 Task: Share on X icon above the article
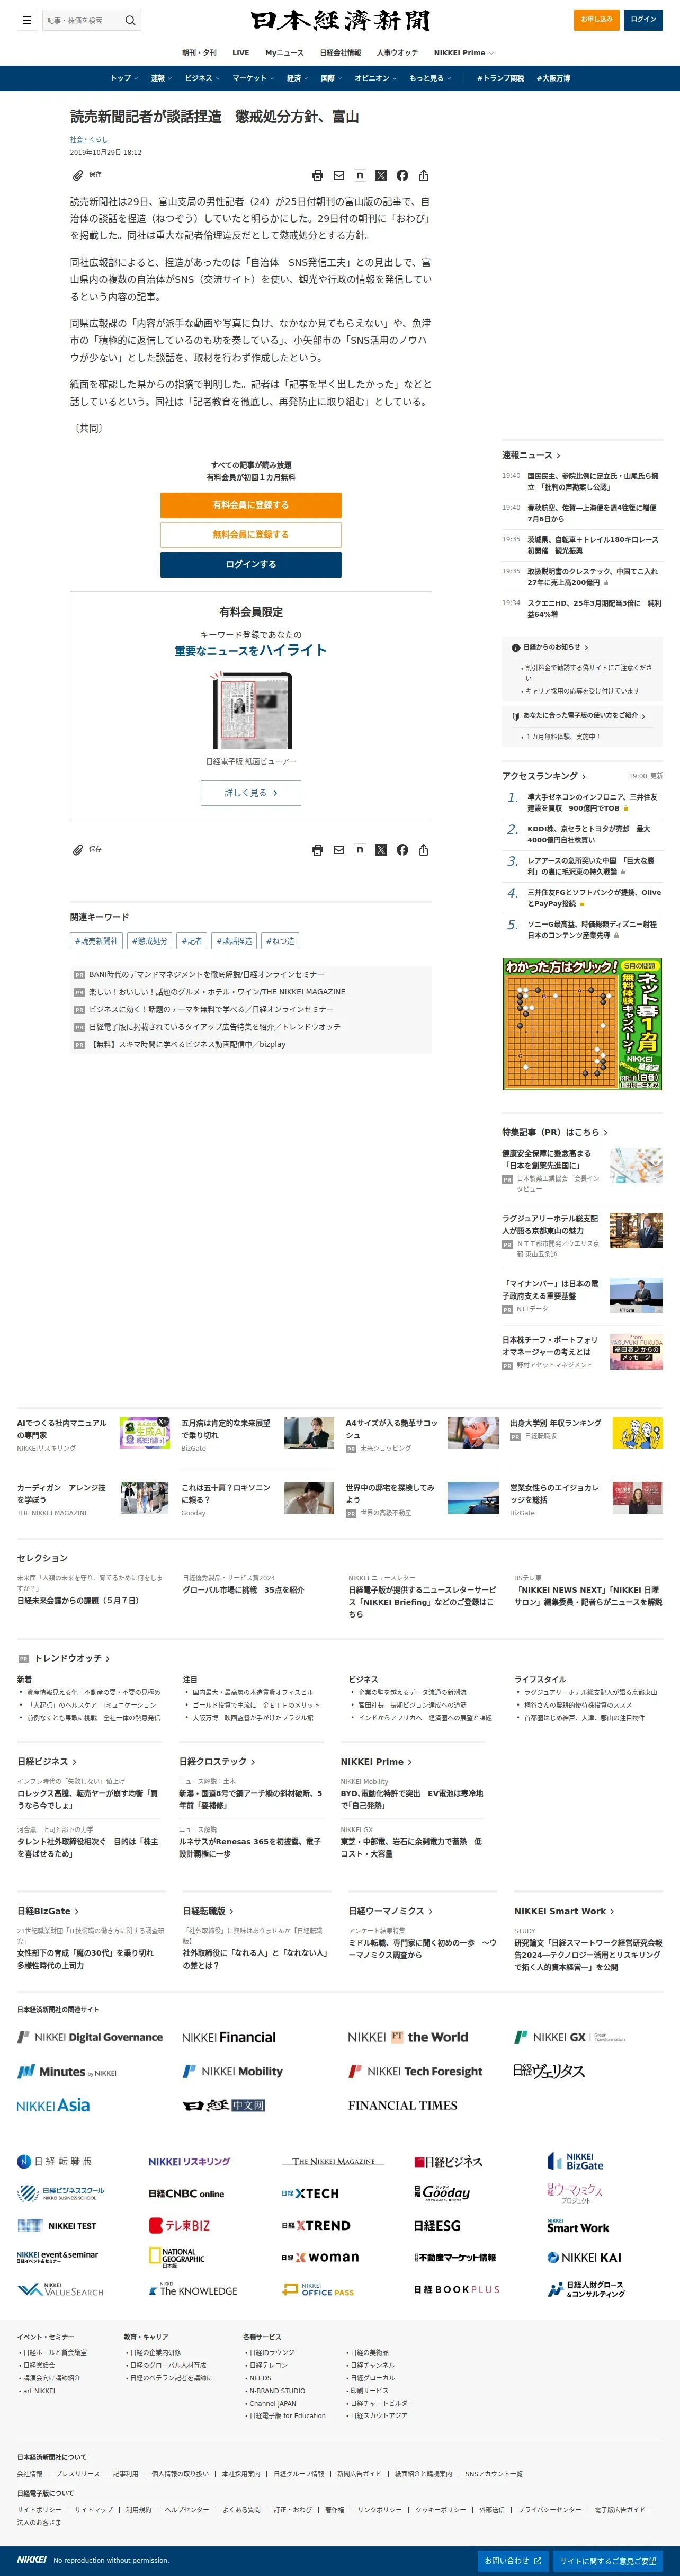pyautogui.click(x=381, y=175)
